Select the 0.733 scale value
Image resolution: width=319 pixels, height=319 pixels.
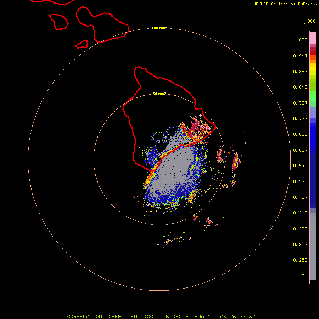tap(300, 119)
